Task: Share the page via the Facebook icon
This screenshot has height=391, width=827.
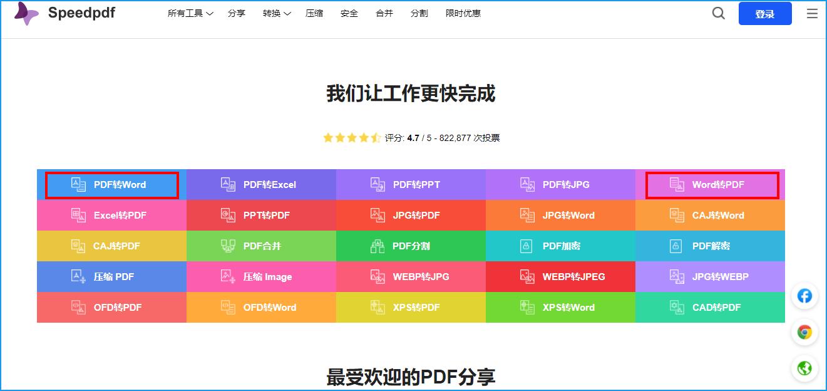Action: pyautogui.click(x=804, y=296)
